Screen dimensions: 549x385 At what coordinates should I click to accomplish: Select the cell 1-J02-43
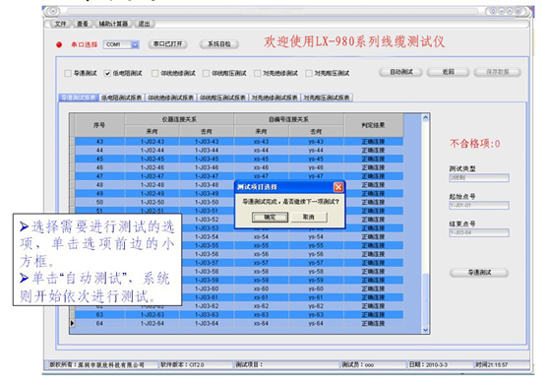pos(152,142)
